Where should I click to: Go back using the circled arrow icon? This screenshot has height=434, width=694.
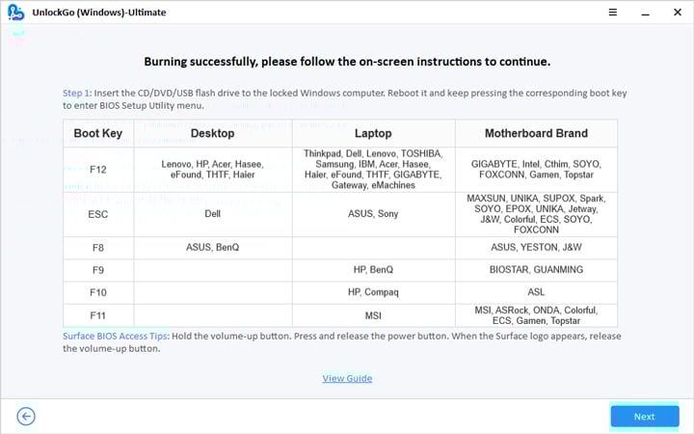[x=26, y=416]
